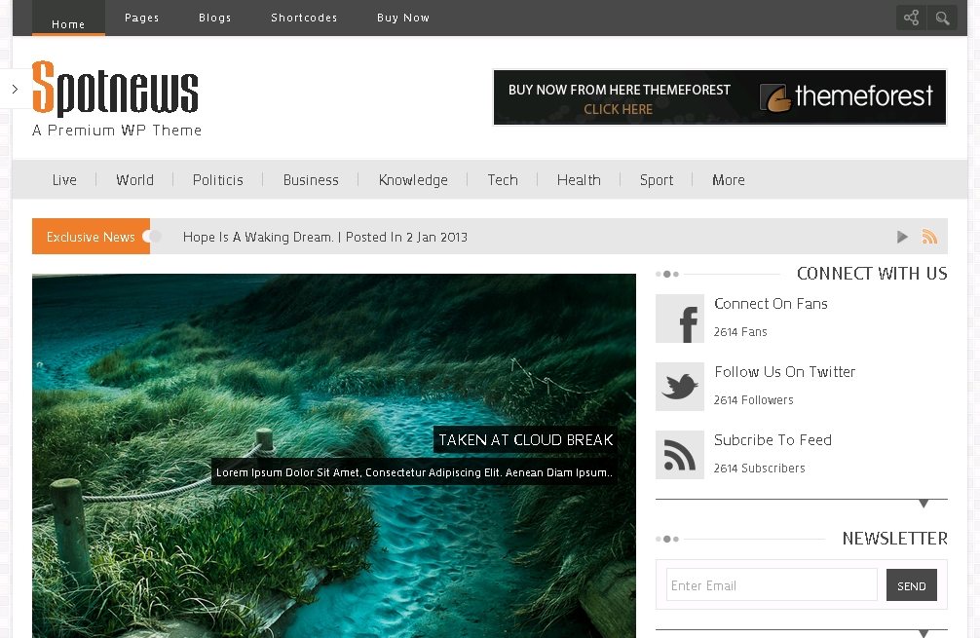This screenshot has width=980, height=638.
Task: Click the Spotnews logo
Action: pos(115,90)
